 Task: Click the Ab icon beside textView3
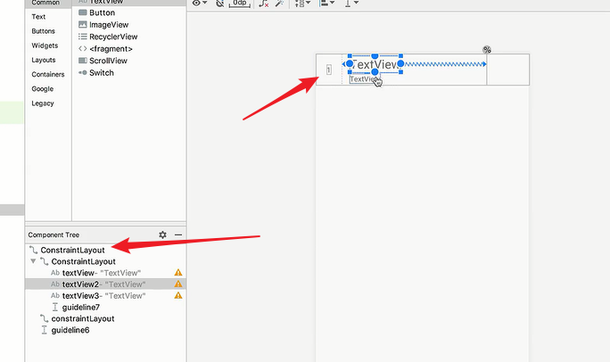click(55, 295)
